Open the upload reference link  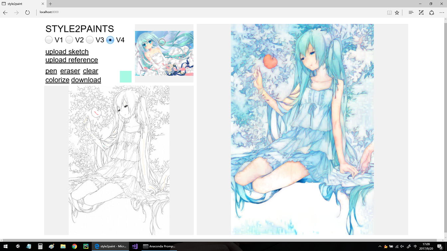72,60
